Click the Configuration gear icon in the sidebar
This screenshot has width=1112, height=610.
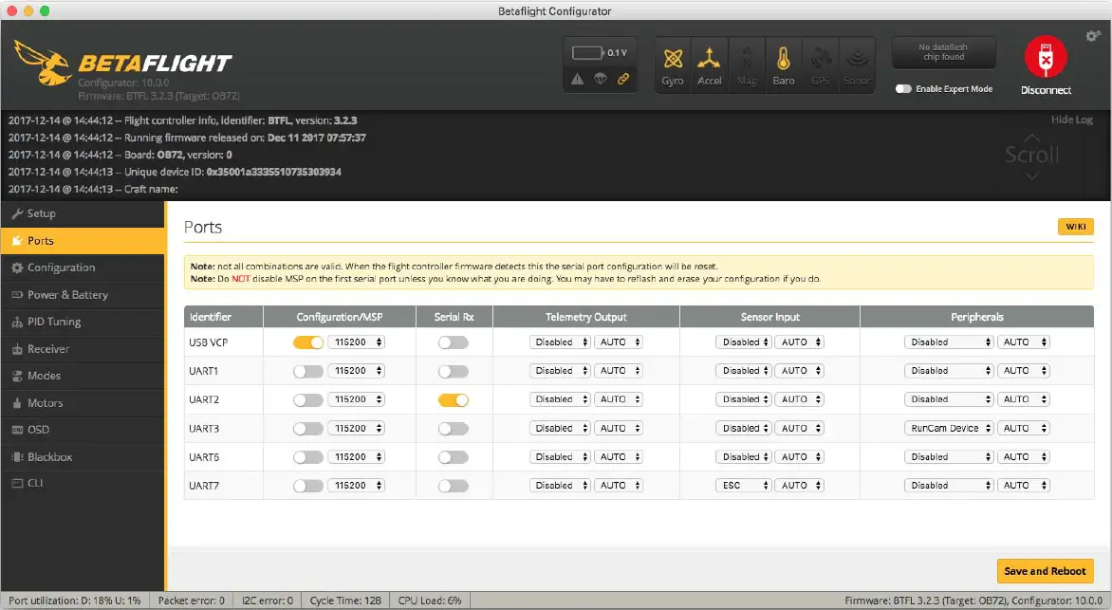[17, 268]
